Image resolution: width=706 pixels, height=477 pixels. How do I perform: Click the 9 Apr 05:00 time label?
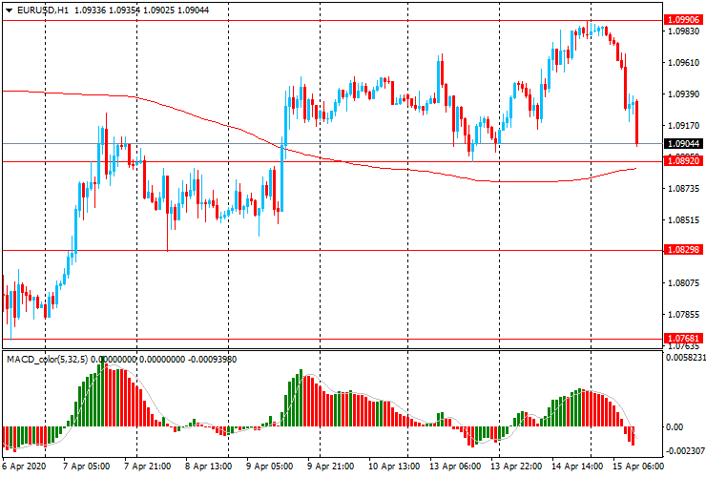click(270, 467)
